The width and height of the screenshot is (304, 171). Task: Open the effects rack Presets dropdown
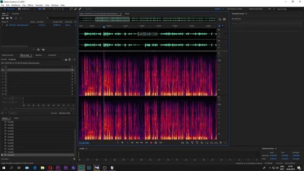click(36, 59)
